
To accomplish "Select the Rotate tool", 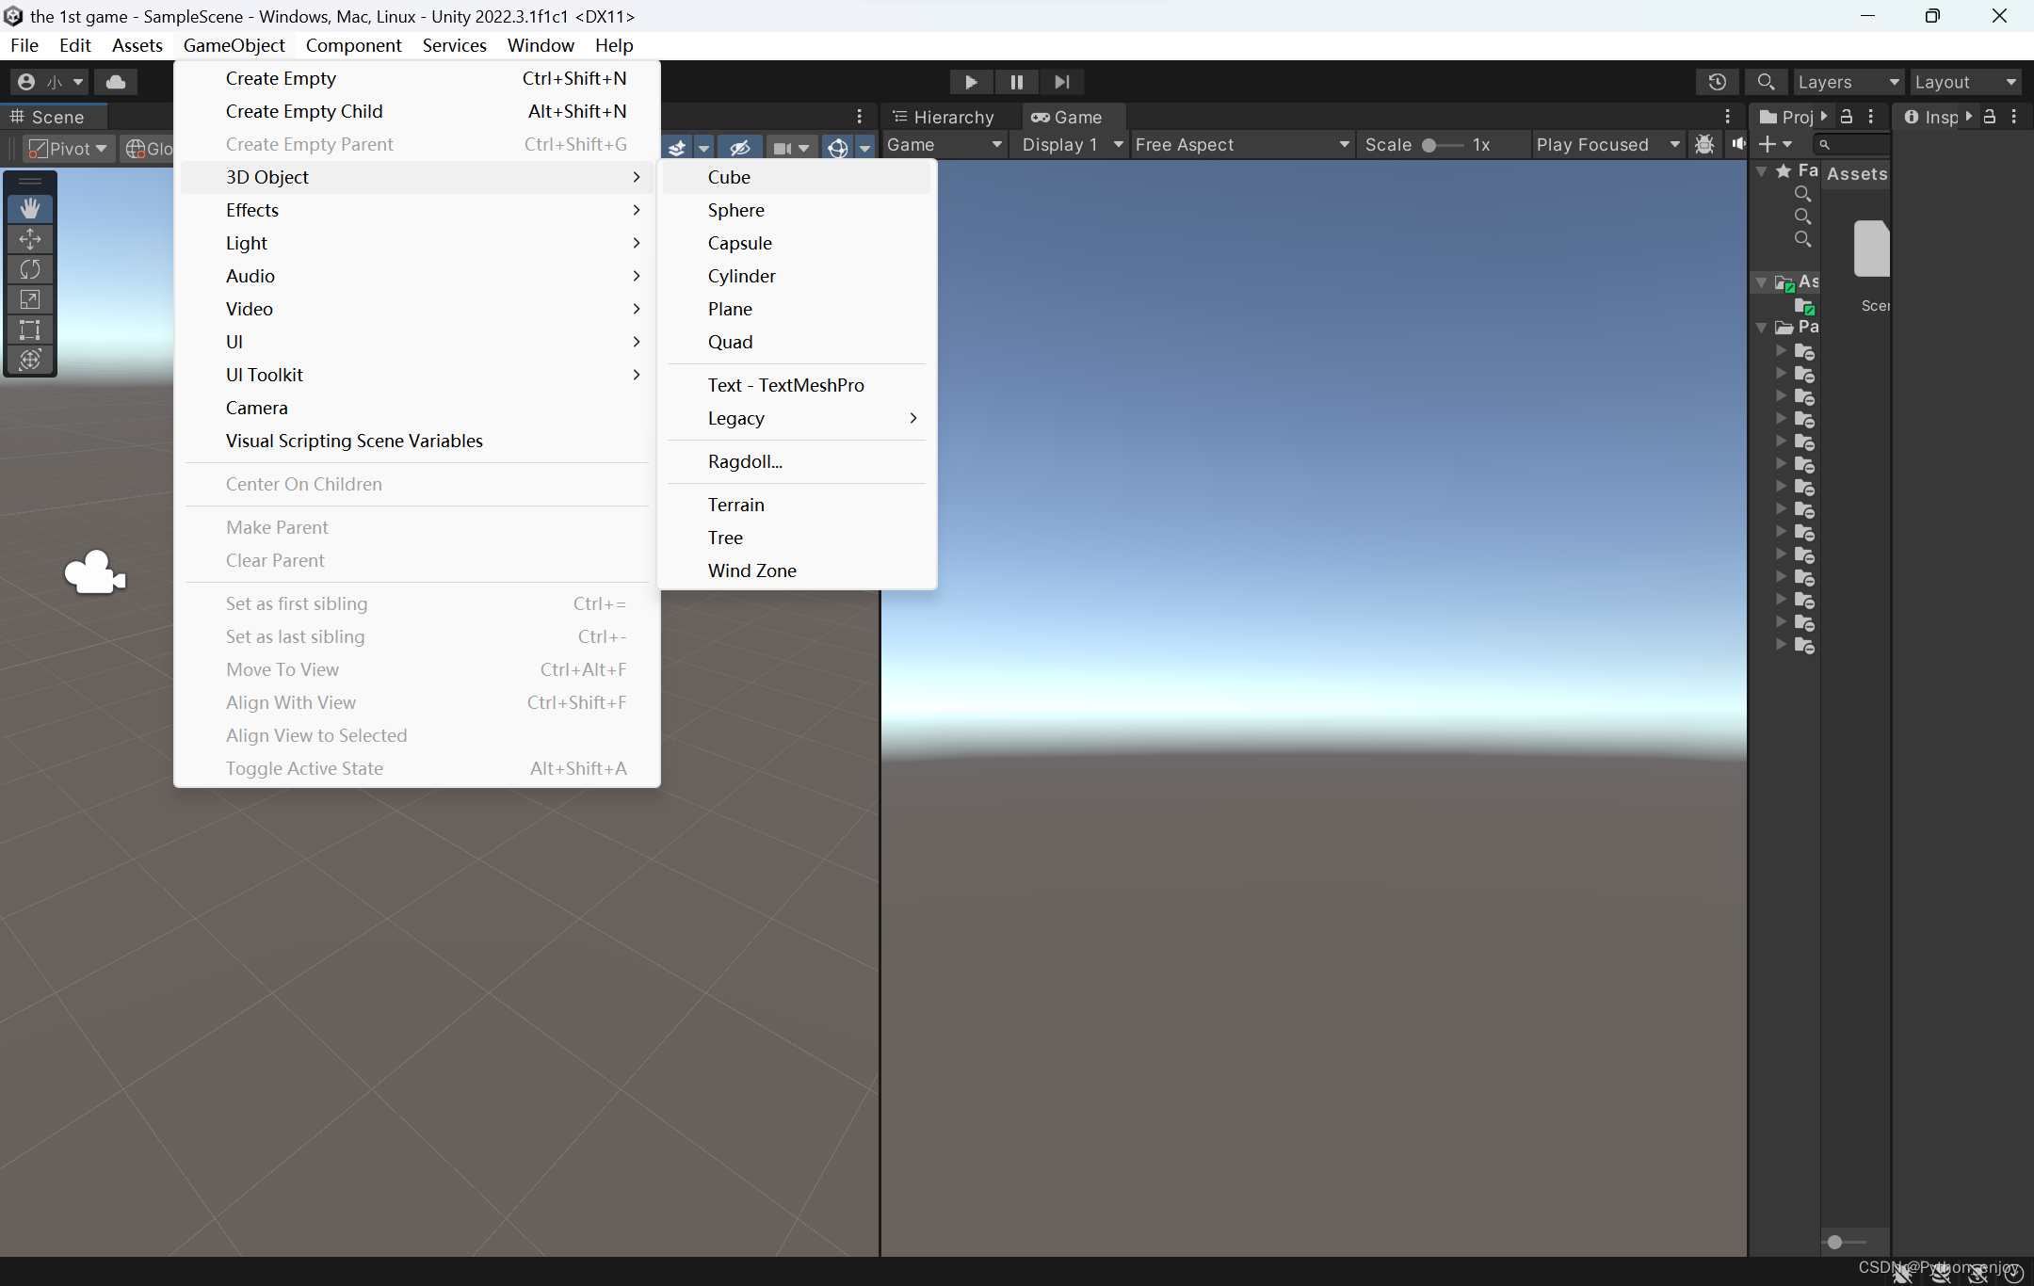I will coord(30,269).
